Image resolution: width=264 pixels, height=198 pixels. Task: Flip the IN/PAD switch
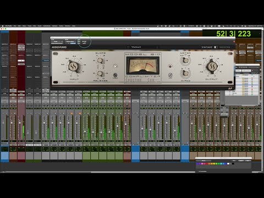click(185, 73)
